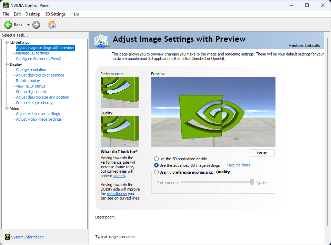This screenshot has height=245, width=331.
Task: Select 'Use my preference emphasizing' radio button
Action: (x=157, y=172)
